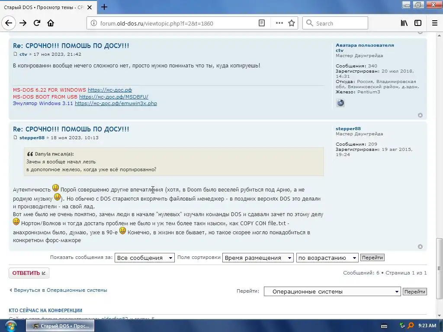The width and height of the screenshot is (443, 332).
Task: Jump to top from stepper88's post
Action: tap(420, 246)
